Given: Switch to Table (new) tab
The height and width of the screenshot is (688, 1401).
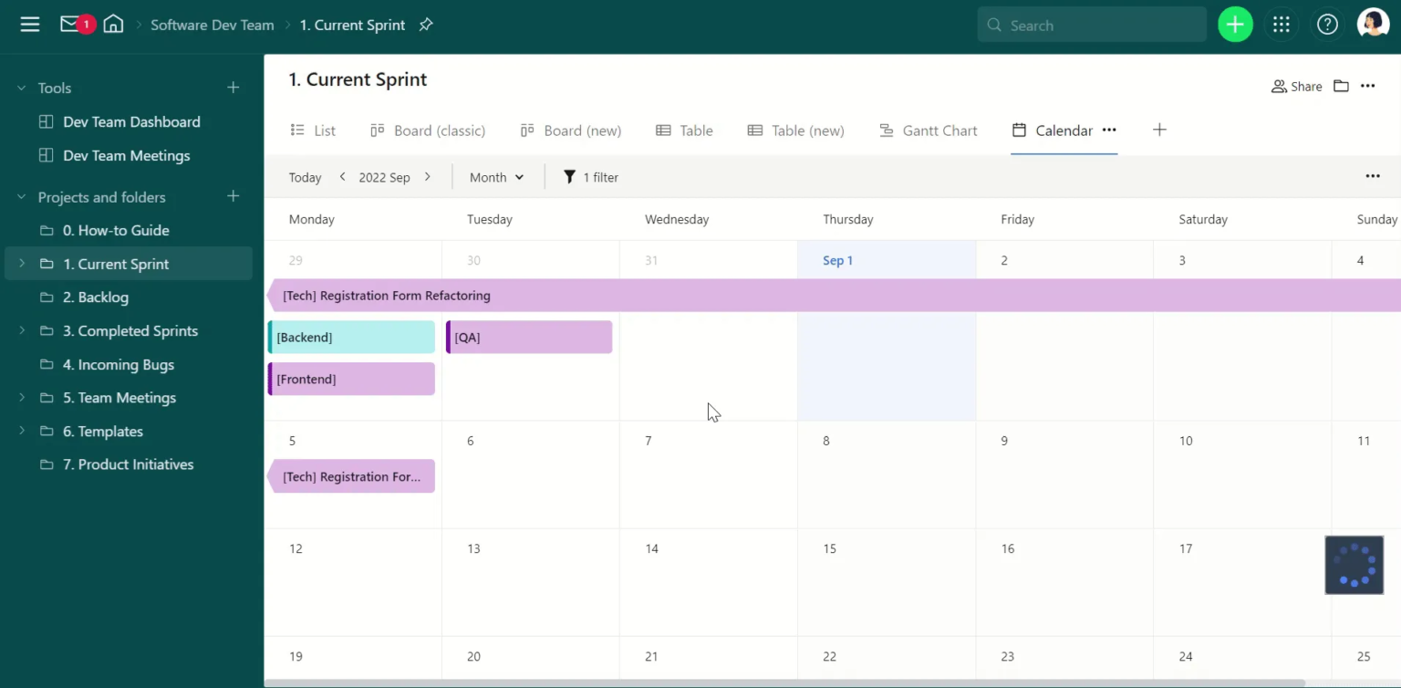Looking at the screenshot, I should (x=795, y=130).
